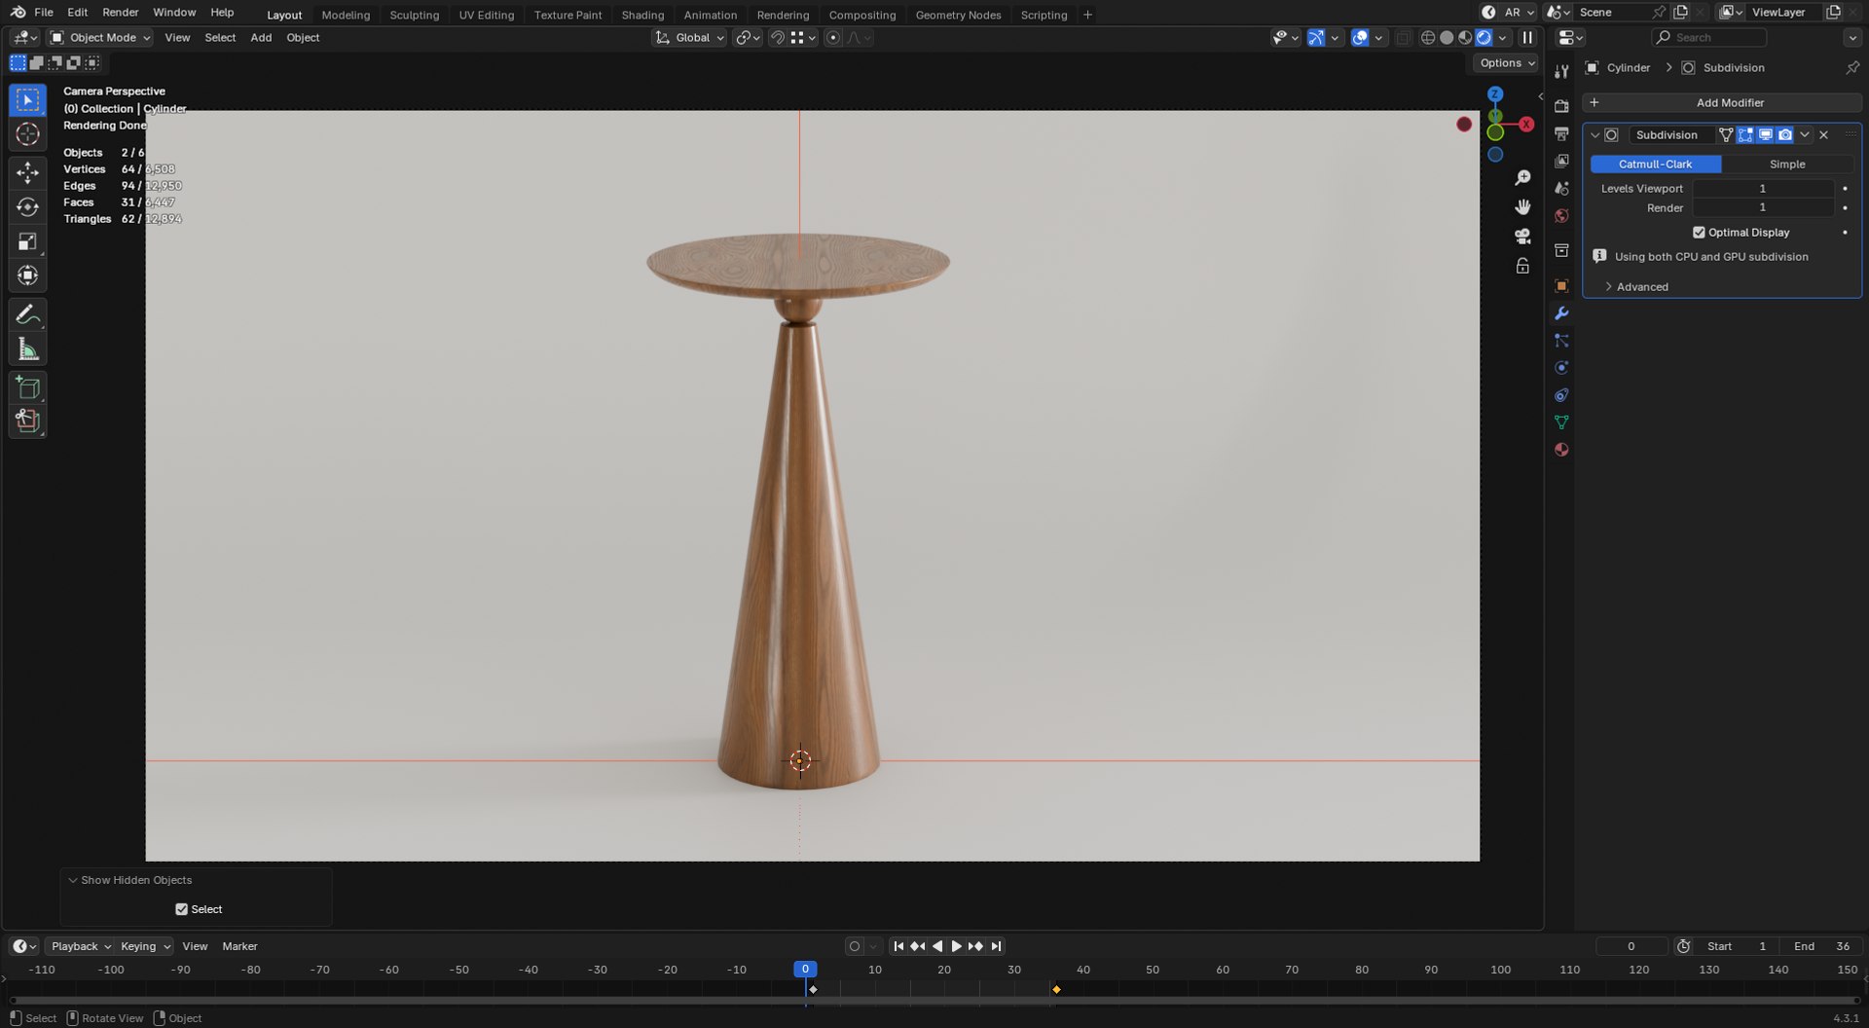
Task: Select the Measure tool
Action: (x=27, y=349)
